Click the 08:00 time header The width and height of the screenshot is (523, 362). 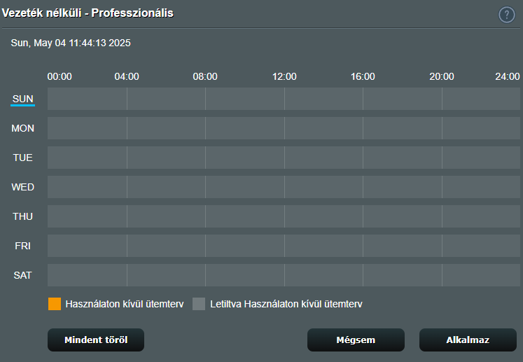click(205, 76)
